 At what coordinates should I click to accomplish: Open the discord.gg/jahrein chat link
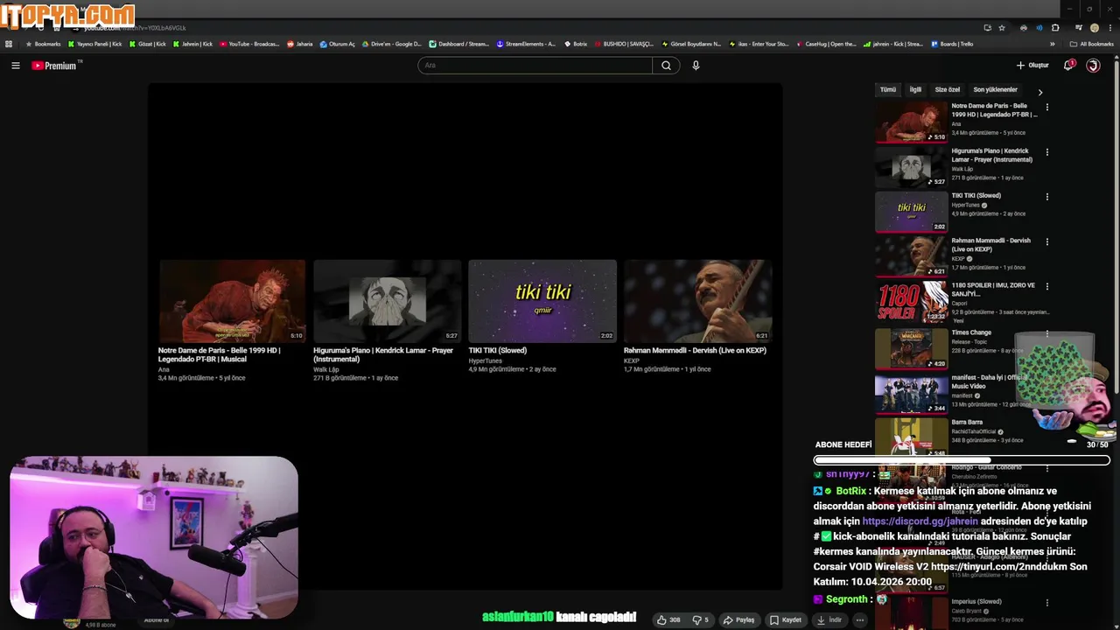pyautogui.click(x=920, y=521)
